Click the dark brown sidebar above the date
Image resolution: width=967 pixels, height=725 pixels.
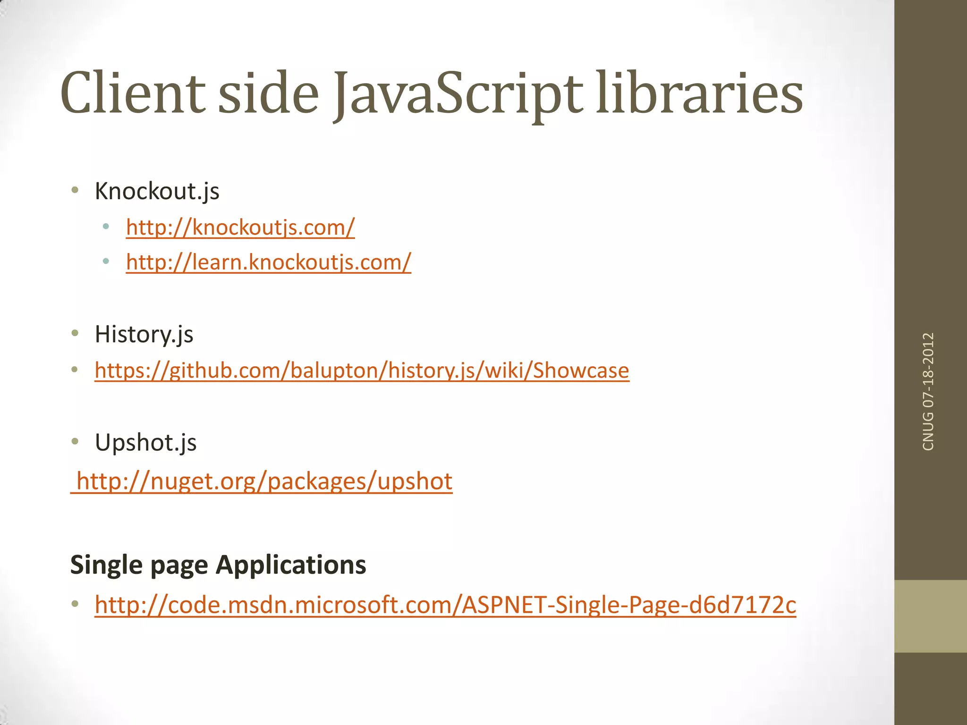(930, 165)
